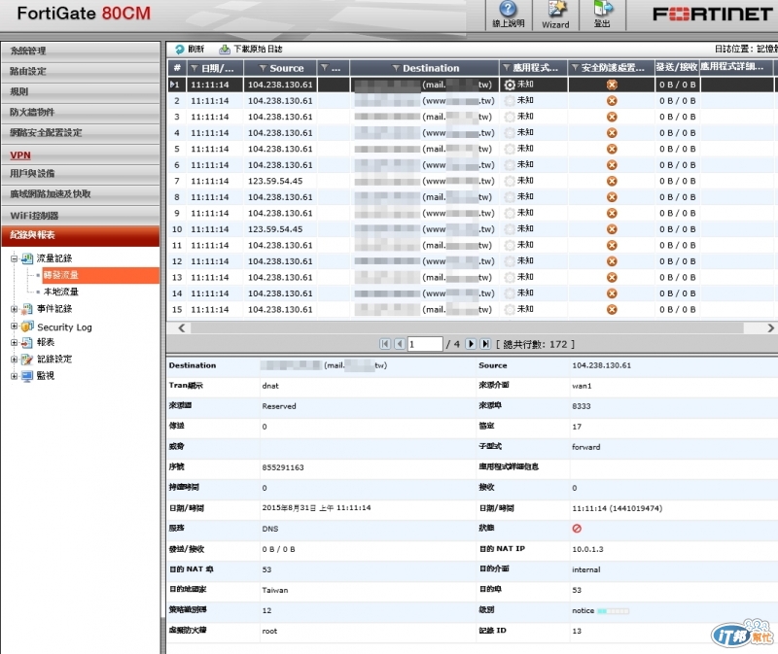The image size is (778, 654).
Task: Open the Policy menu
Action: pyautogui.click(x=81, y=91)
